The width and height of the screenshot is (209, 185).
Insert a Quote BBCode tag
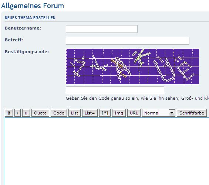coord(40,113)
